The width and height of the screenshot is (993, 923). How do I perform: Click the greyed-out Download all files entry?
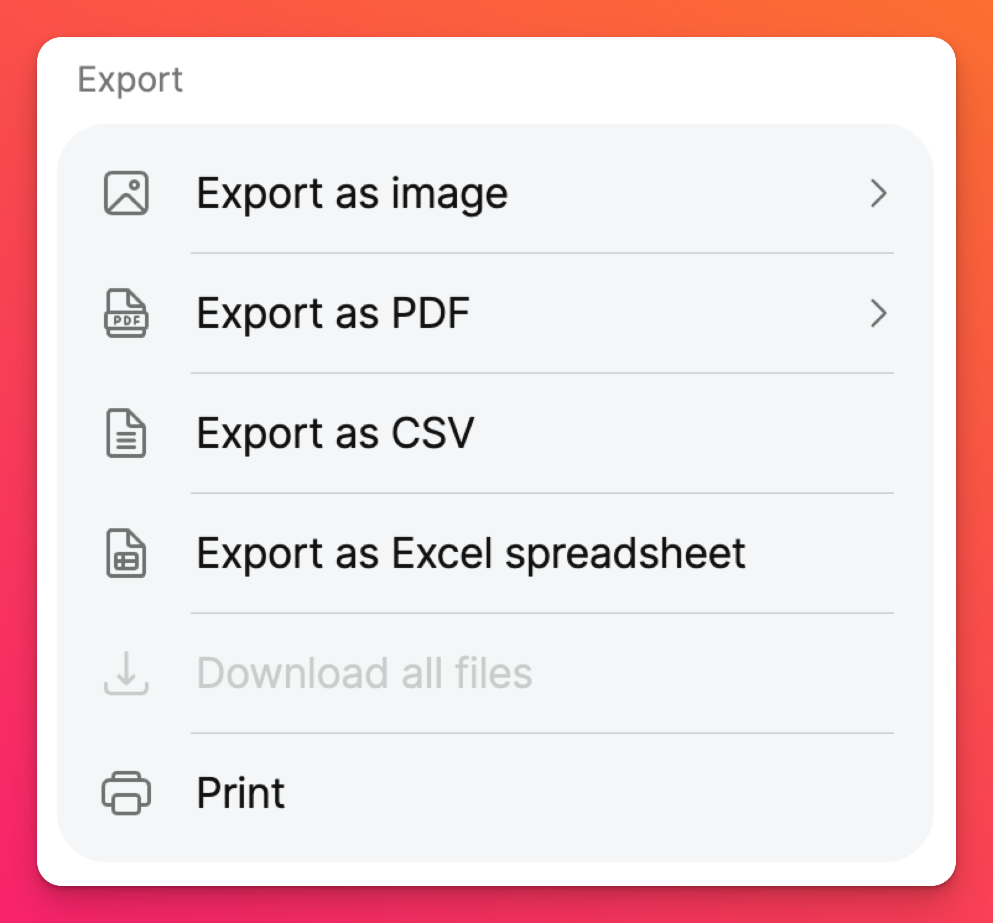coord(364,673)
